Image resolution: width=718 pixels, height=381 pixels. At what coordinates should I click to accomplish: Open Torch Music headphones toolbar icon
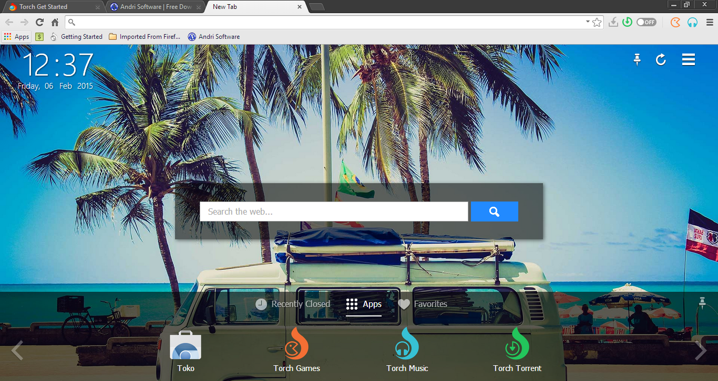click(x=693, y=22)
